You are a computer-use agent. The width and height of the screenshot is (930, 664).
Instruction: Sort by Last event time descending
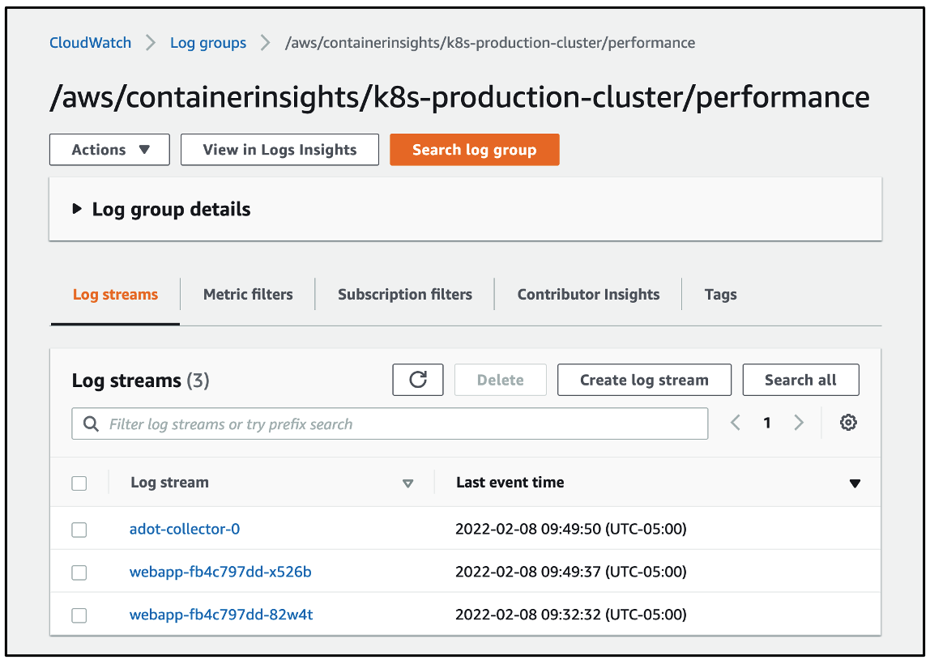(x=855, y=483)
